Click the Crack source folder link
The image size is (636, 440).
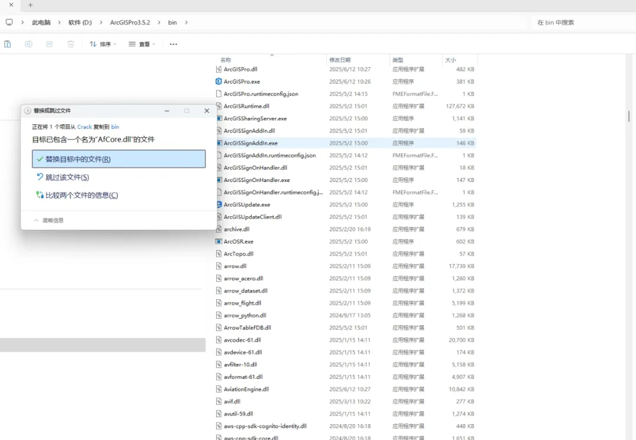click(x=84, y=127)
